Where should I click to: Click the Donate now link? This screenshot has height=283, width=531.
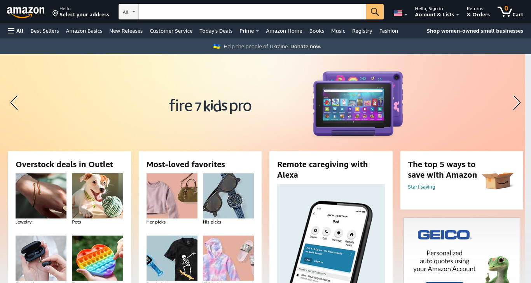pyautogui.click(x=306, y=46)
